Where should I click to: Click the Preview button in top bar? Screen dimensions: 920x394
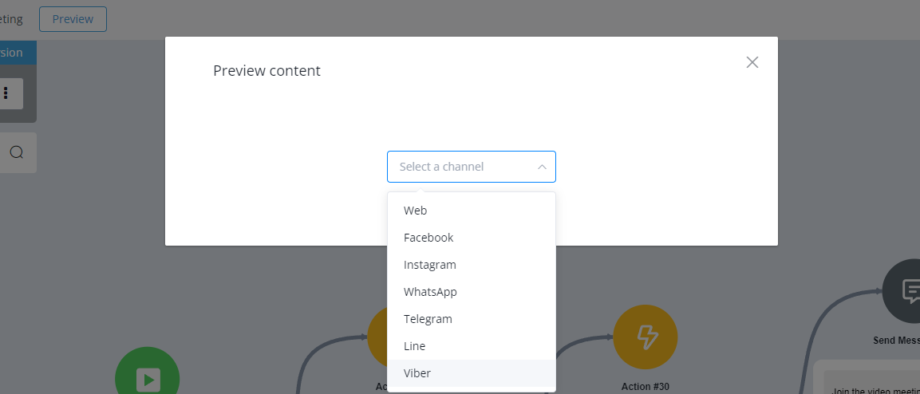click(x=73, y=19)
